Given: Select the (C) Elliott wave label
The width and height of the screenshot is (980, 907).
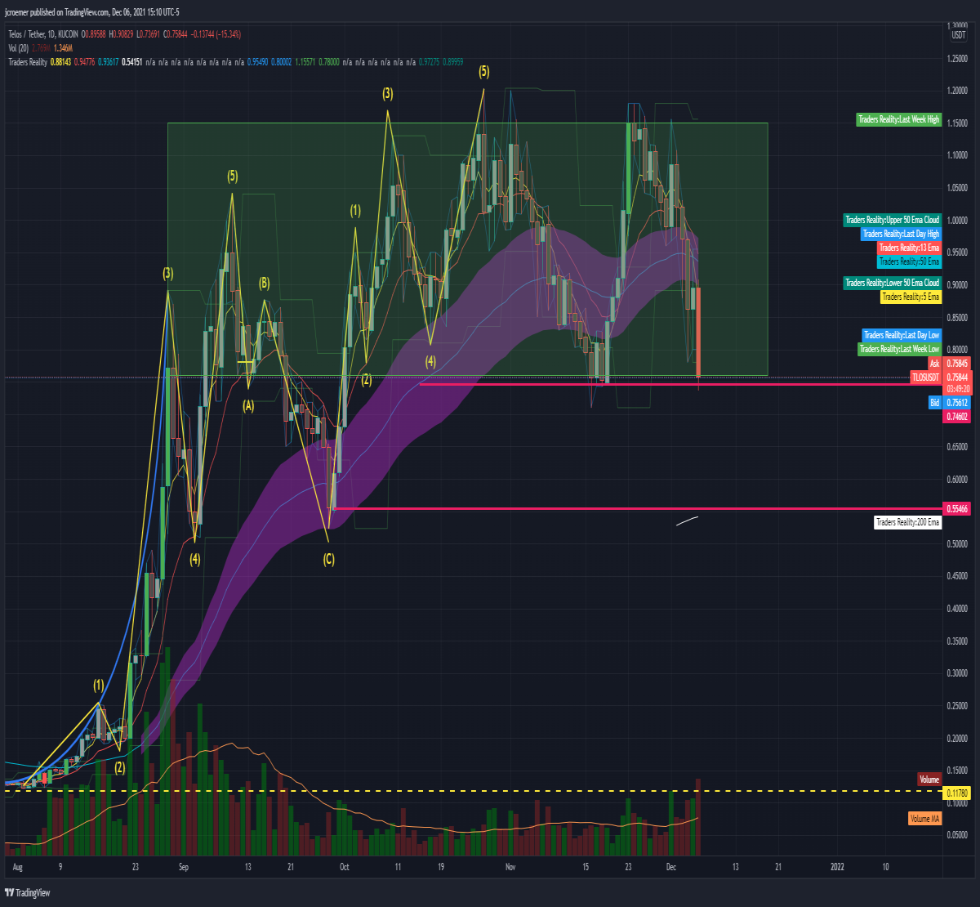Looking at the screenshot, I should click(x=328, y=559).
